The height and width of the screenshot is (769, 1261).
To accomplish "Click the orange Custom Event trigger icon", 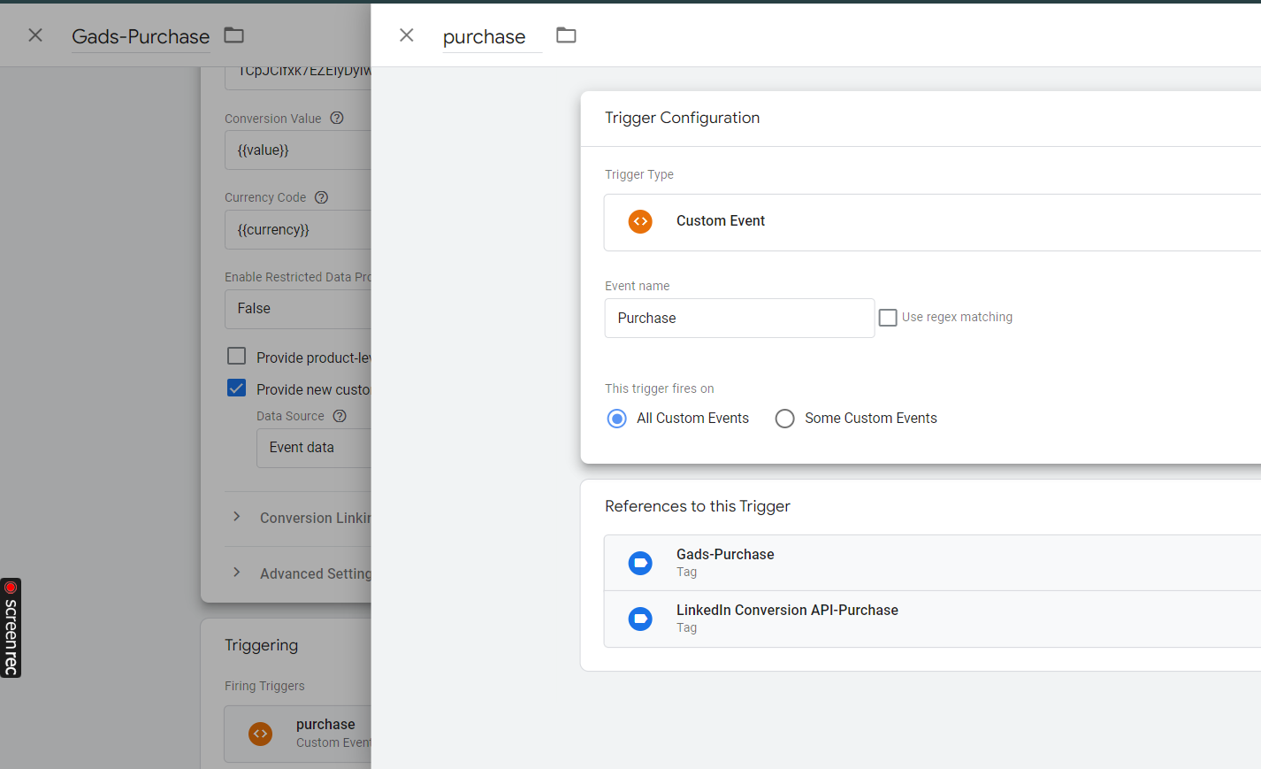I will 640,221.
